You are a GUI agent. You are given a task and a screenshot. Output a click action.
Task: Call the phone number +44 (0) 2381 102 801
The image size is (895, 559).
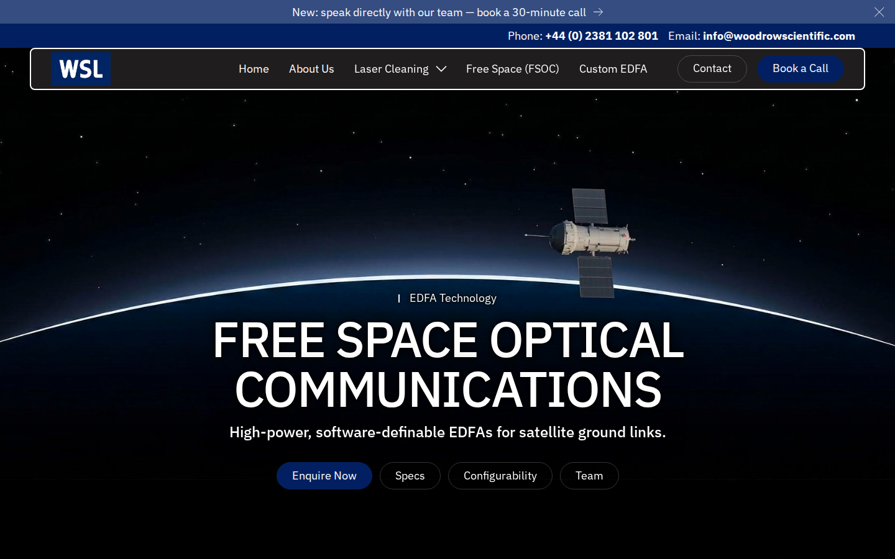coord(602,36)
